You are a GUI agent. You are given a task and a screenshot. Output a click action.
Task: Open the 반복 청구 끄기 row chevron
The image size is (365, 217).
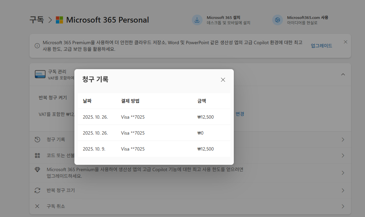point(343,190)
